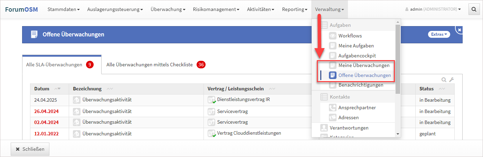Select Verantwortungen with the person icon

[349, 128]
